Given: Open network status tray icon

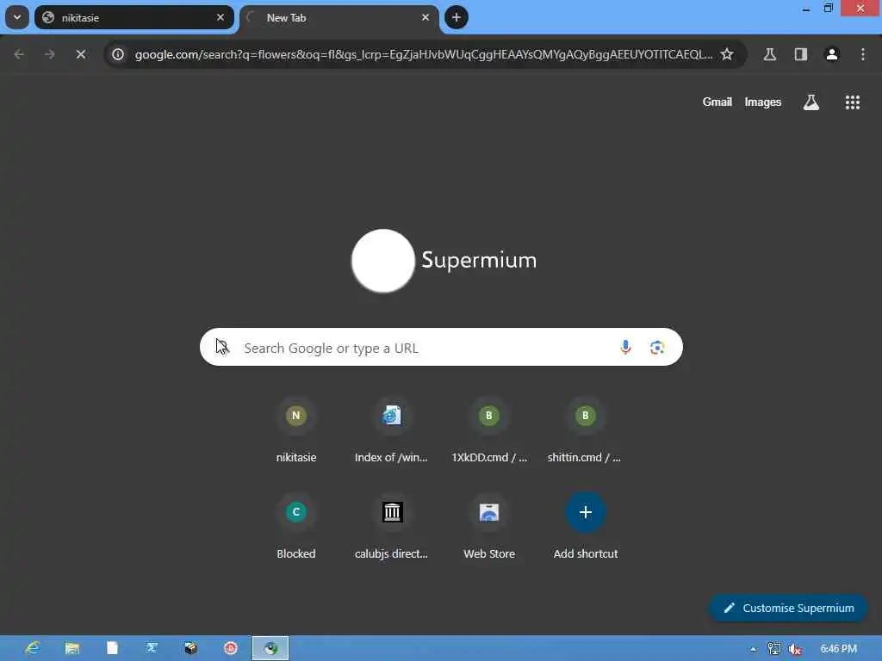Looking at the screenshot, I should pyautogui.click(x=774, y=649).
